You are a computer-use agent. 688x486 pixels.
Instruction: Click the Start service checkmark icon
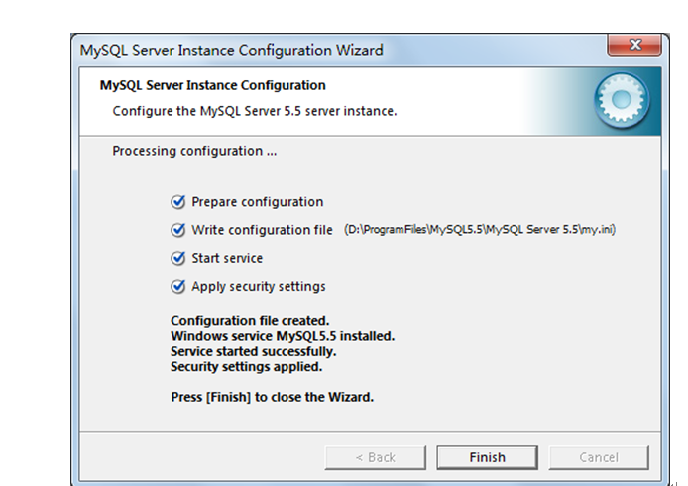[178, 258]
